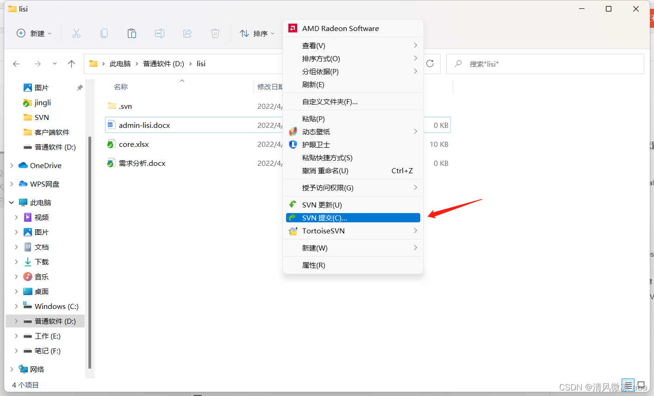Open the 新建(W) submenu

353,248
